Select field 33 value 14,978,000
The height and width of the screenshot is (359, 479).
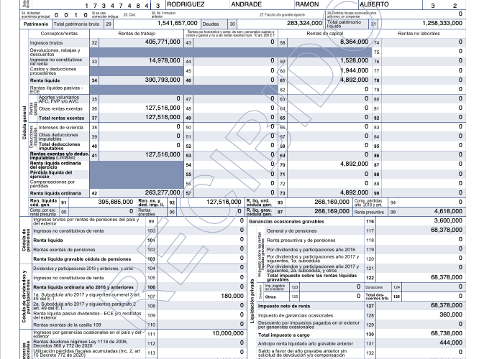140,62
